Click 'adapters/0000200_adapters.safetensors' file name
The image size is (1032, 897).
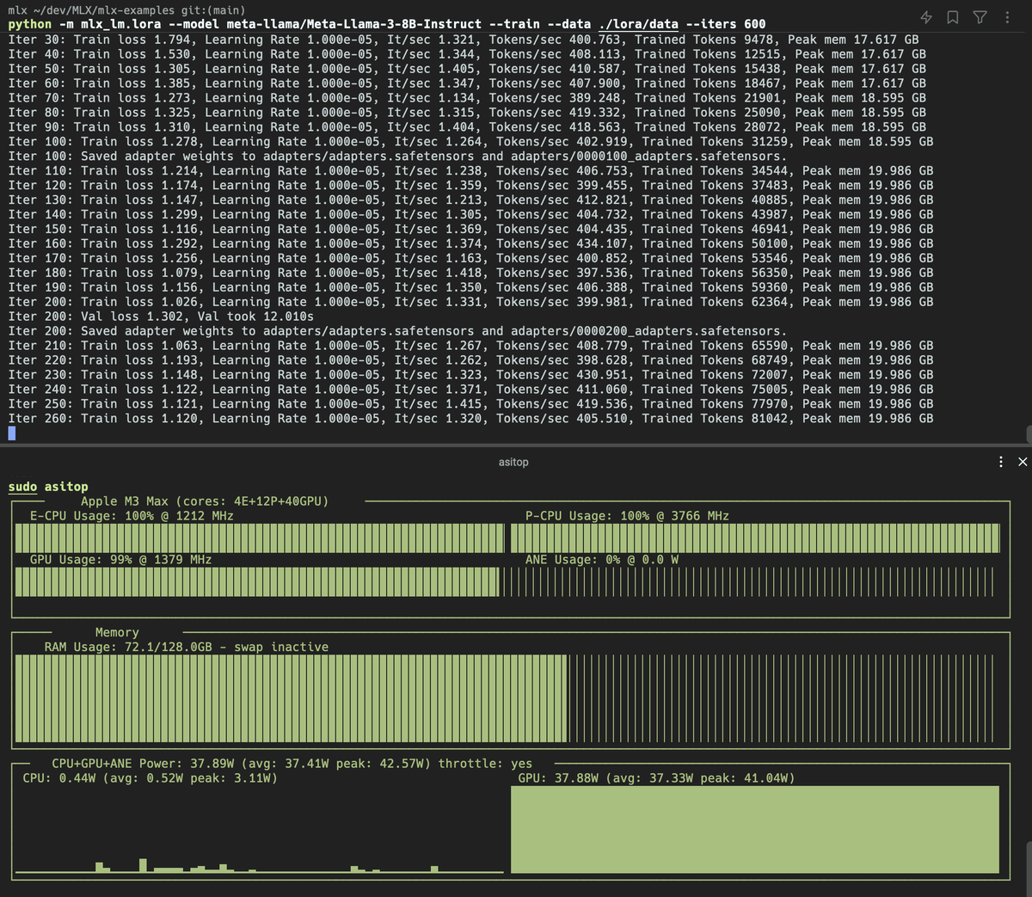648,331
